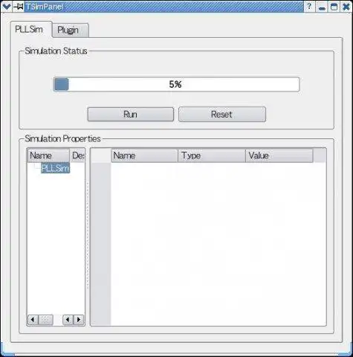The image size is (353, 357).
Task: Open the window menu chevron in title bar
Action: tap(6, 7)
